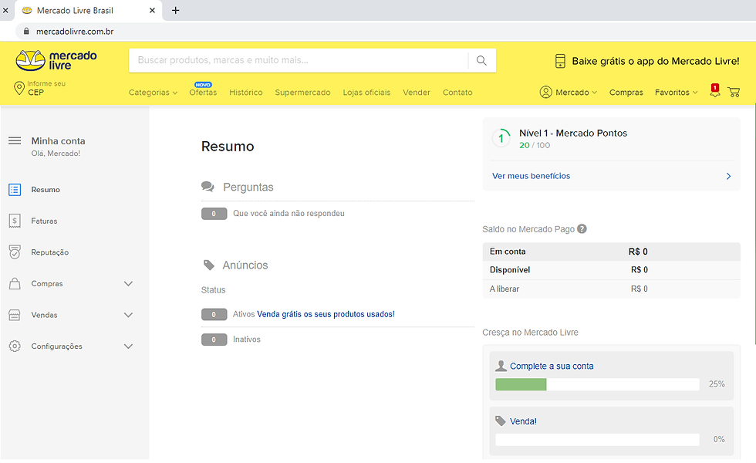The image size is (756, 463).
Task: Open Lojas oficiais navigation item
Action: [x=366, y=92]
